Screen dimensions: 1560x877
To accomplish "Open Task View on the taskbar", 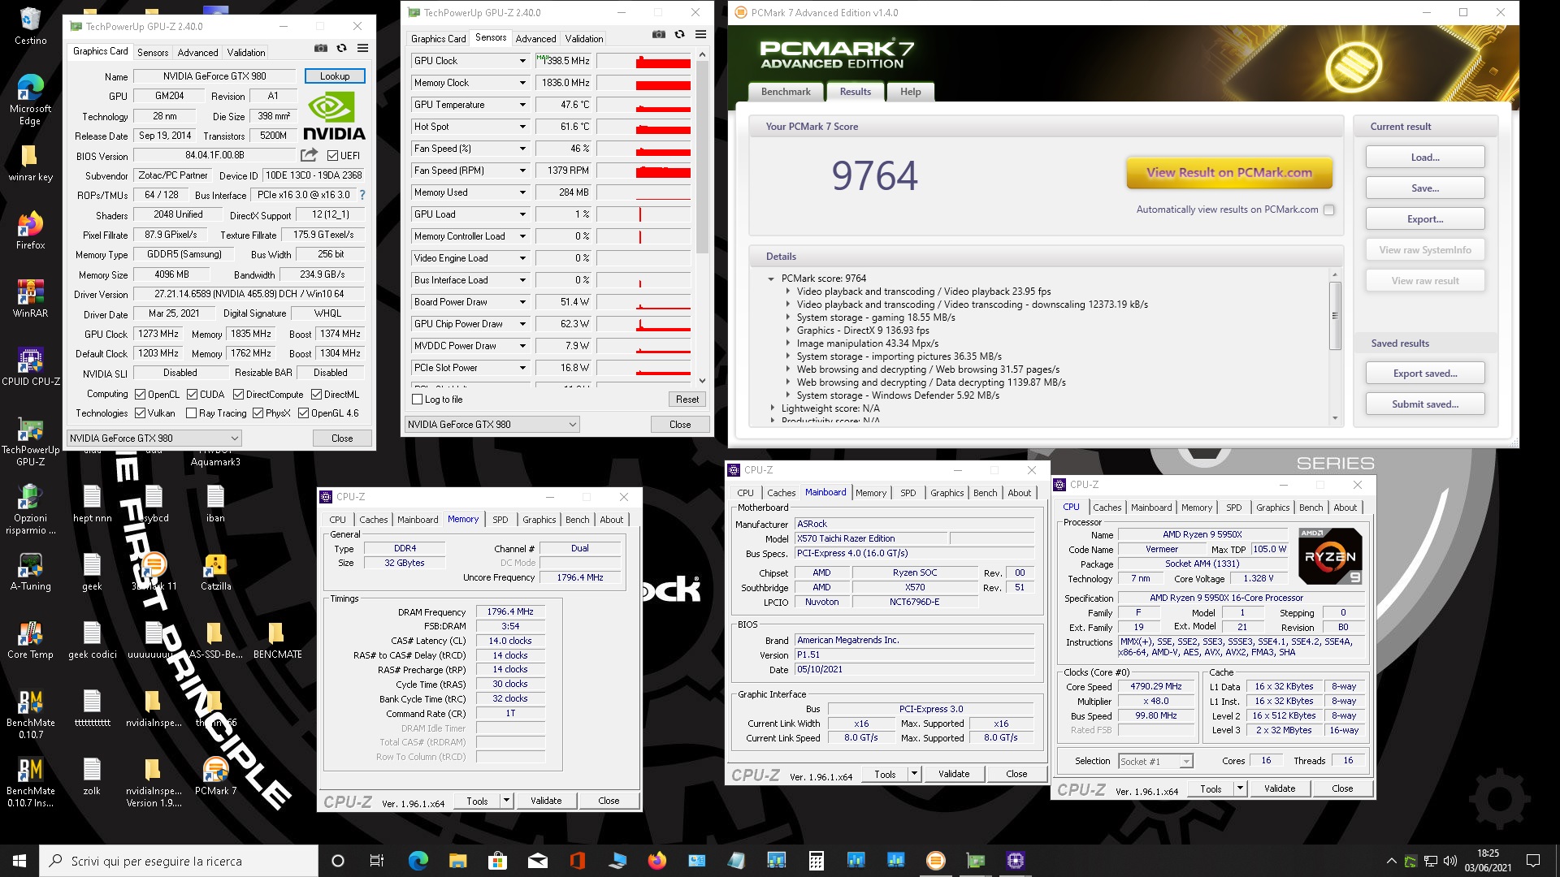I will [376, 861].
